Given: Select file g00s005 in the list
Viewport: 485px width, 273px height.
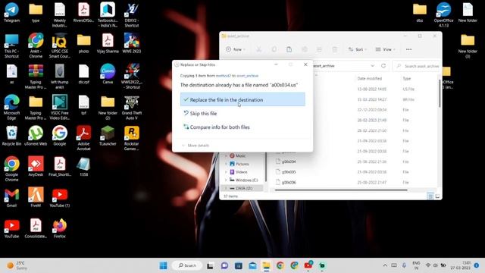Looking at the screenshot, I should pos(286,172).
